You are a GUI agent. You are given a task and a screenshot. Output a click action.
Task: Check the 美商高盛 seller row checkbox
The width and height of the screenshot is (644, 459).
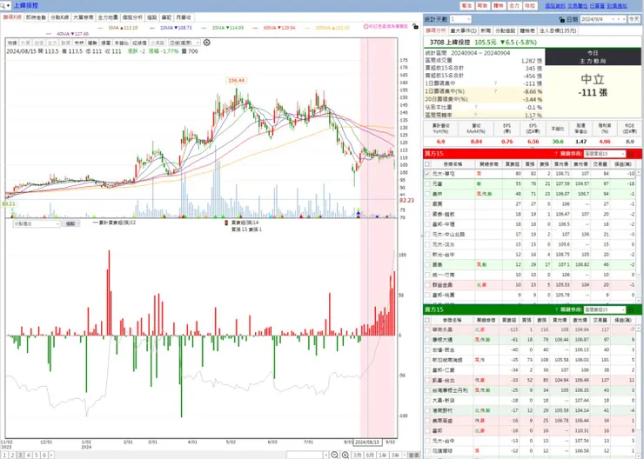coord(427,421)
